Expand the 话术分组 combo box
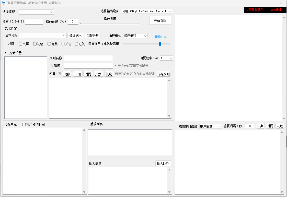 (43, 36)
